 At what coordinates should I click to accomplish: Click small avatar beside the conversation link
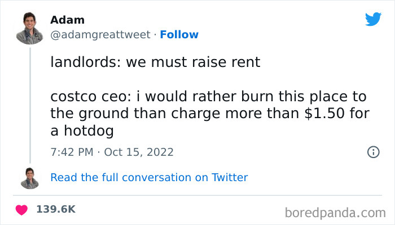tap(29, 178)
